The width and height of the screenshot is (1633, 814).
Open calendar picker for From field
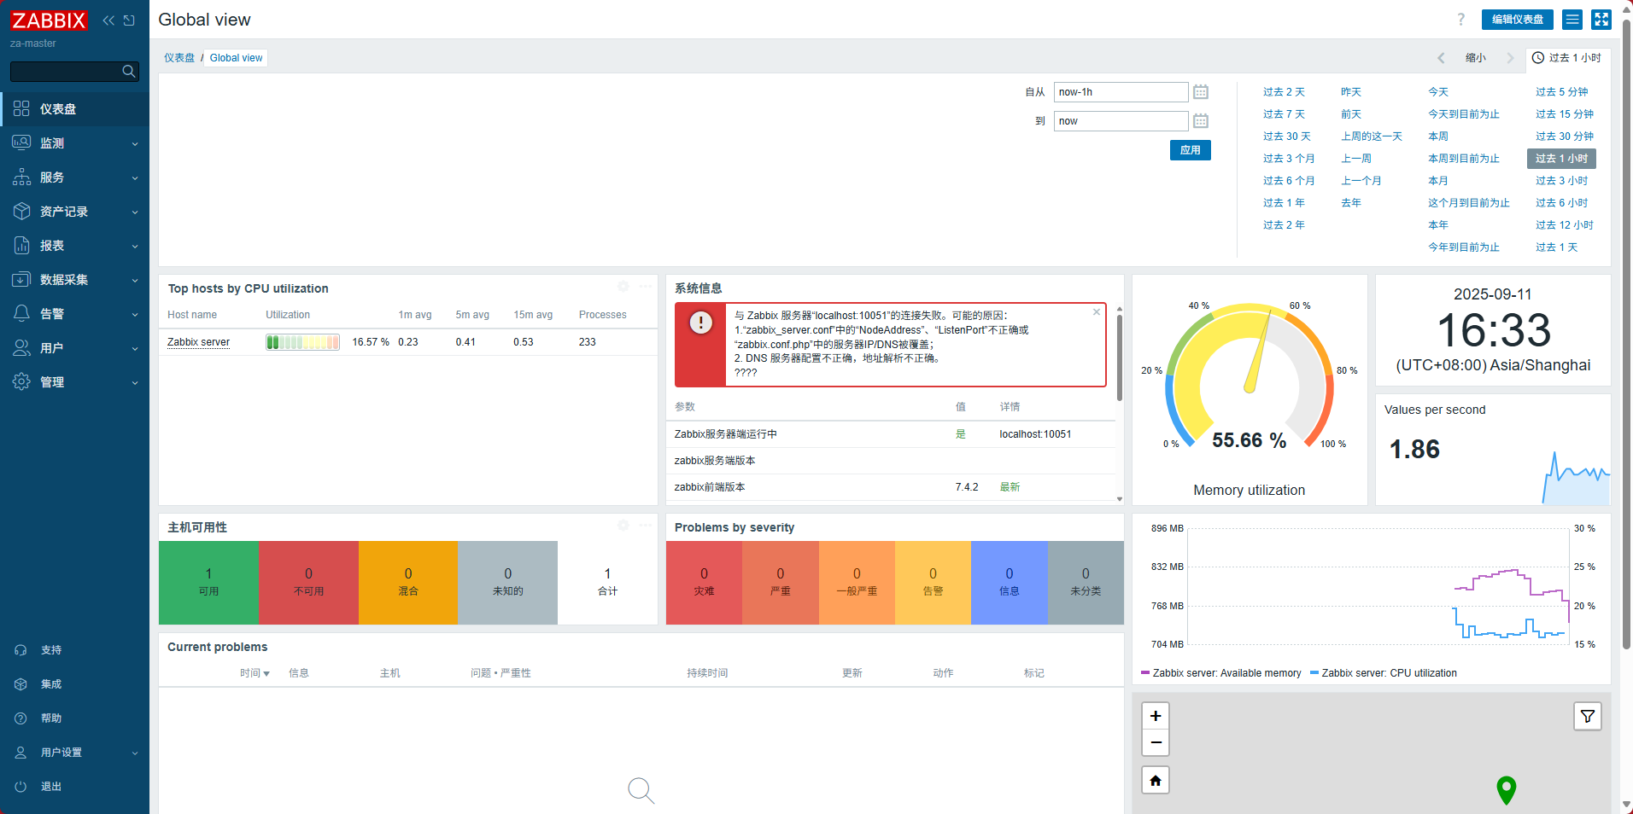[x=1200, y=92]
